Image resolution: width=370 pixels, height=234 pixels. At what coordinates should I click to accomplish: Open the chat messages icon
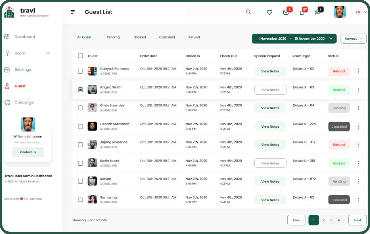click(x=318, y=12)
